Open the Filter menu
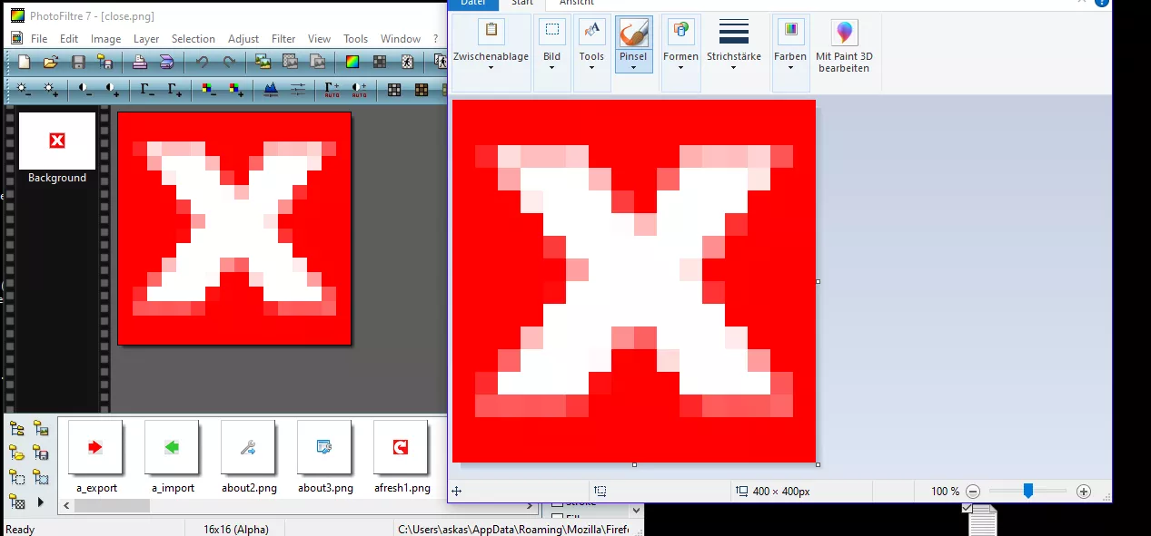The width and height of the screenshot is (1151, 536). click(x=283, y=39)
